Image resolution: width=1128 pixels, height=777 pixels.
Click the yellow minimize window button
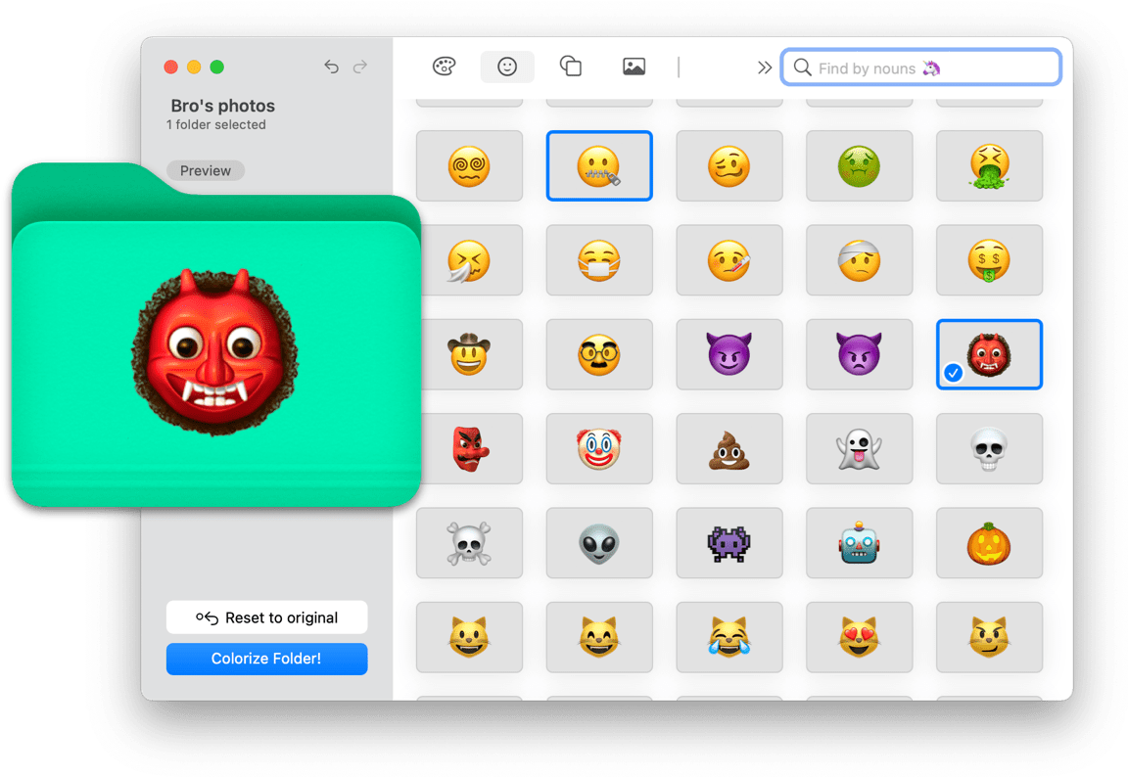click(x=194, y=67)
